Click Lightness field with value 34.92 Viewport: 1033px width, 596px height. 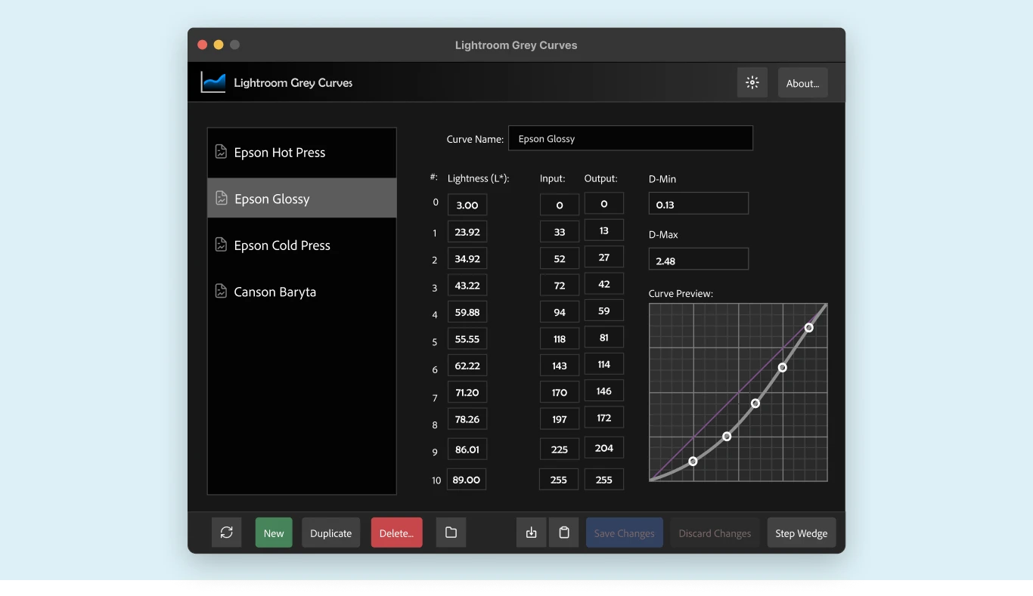point(467,258)
